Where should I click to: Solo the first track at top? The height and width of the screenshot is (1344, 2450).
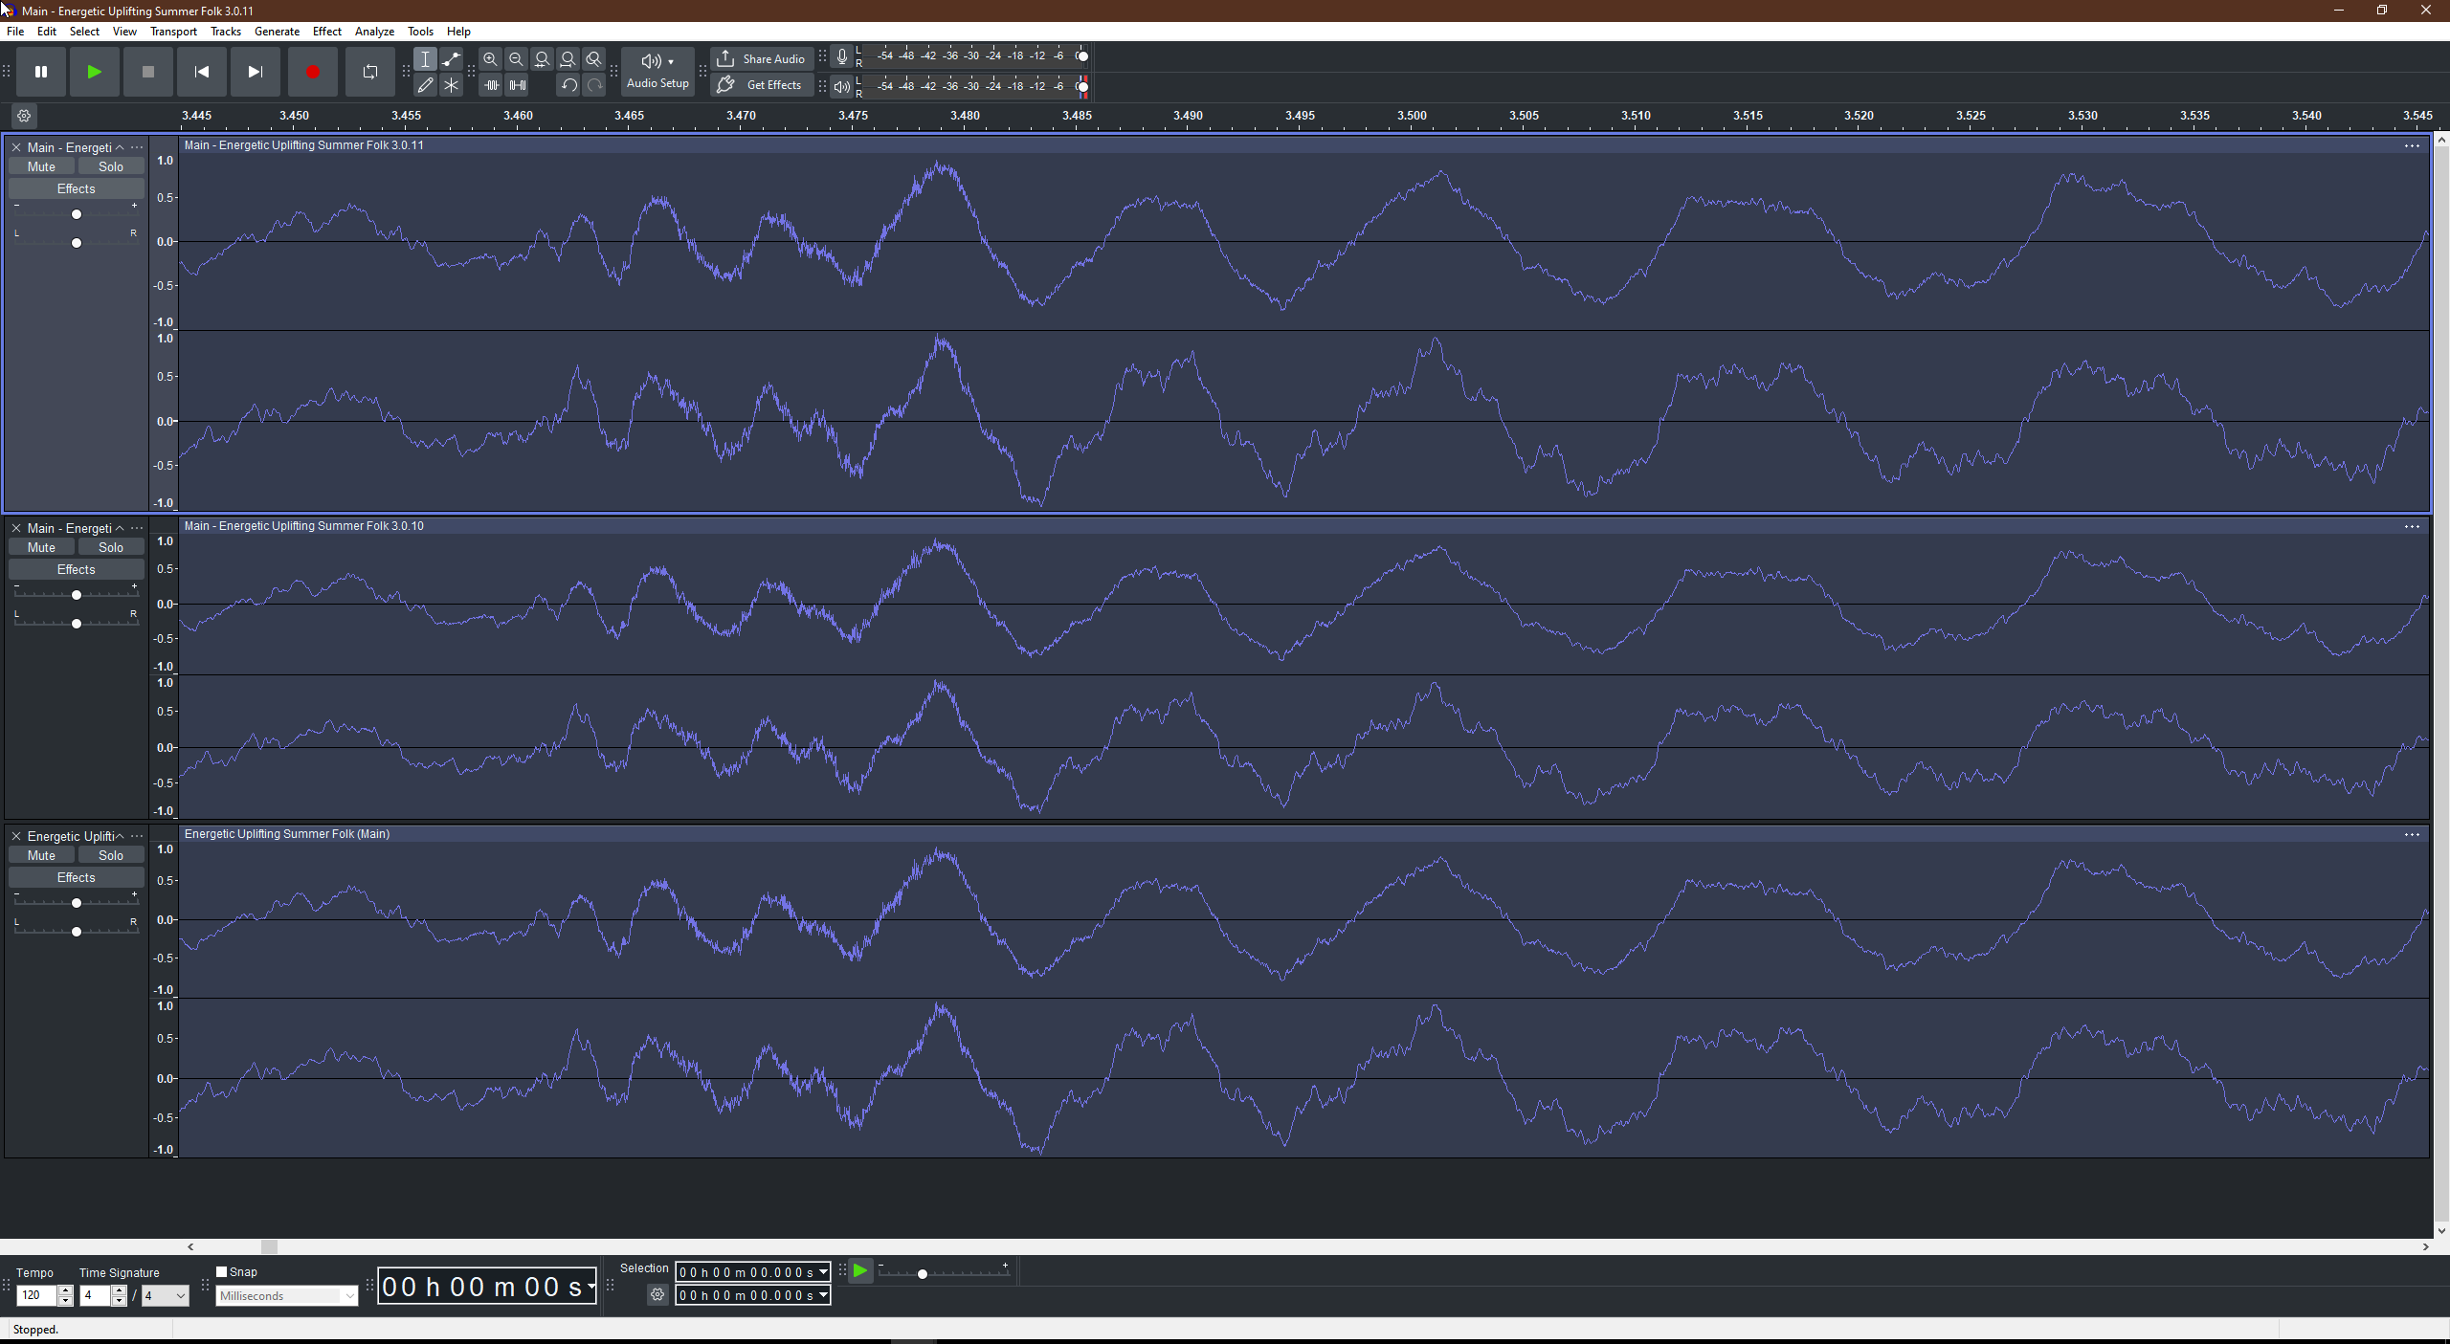click(111, 166)
